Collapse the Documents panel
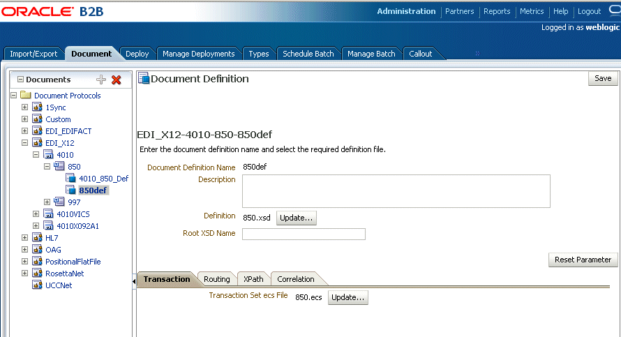621x337 pixels. (20, 80)
